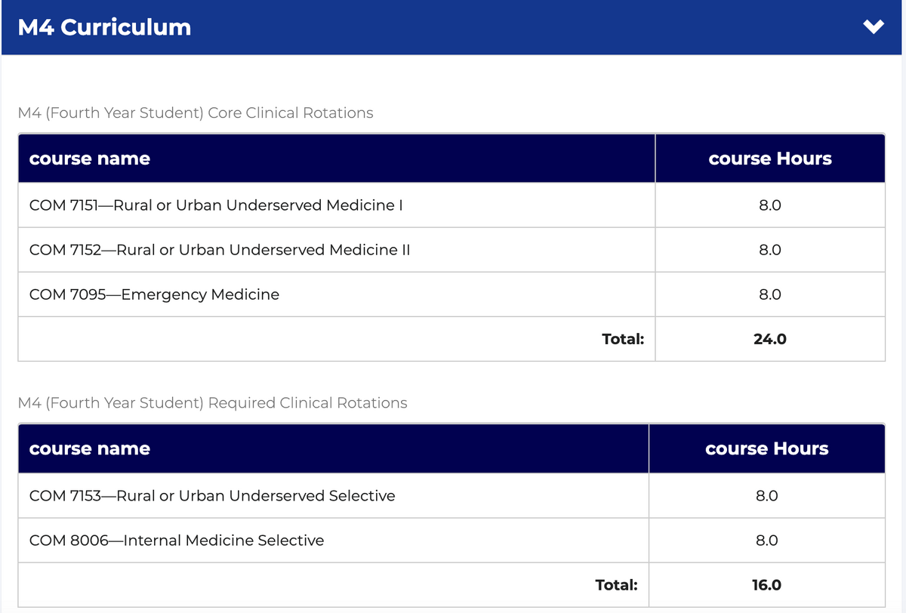Click course Hours header in Required Rotations table
Screen dimensions: 906x613
pyautogui.click(x=766, y=448)
